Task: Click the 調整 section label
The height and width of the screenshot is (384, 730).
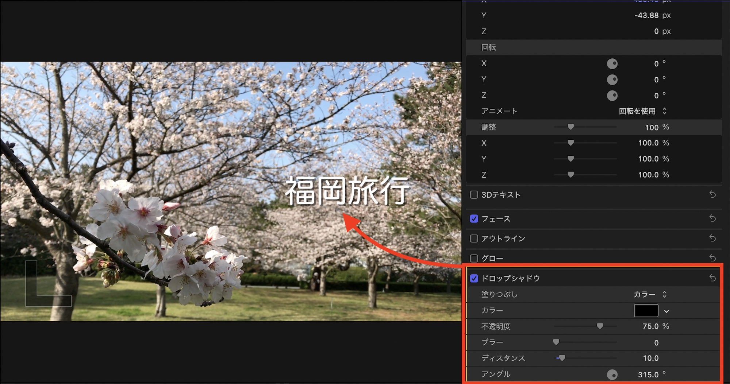Action: [x=489, y=127]
